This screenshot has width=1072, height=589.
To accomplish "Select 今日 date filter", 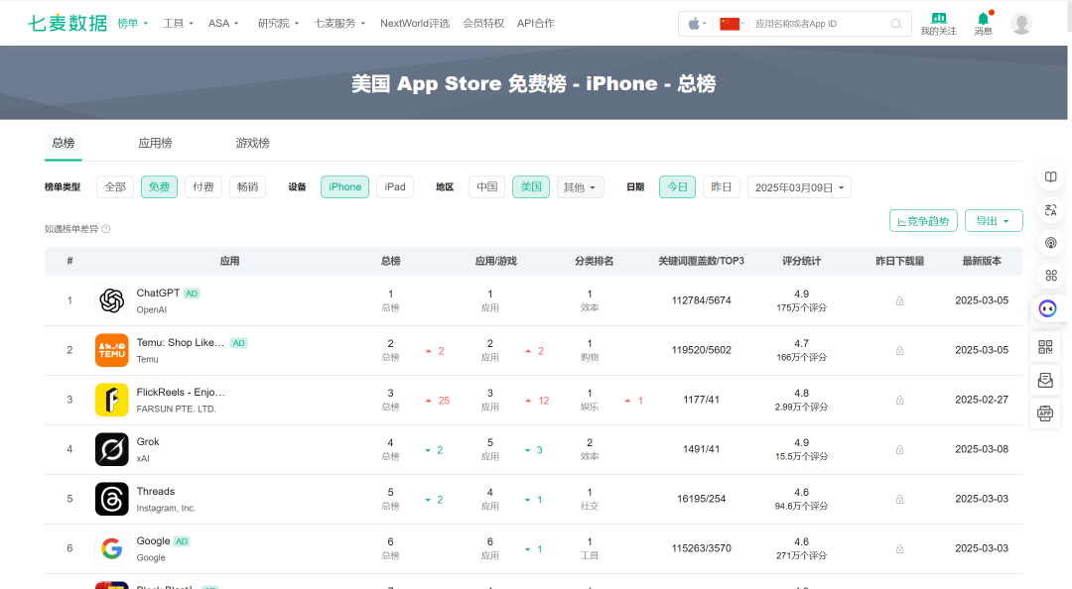I will [678, 187].
